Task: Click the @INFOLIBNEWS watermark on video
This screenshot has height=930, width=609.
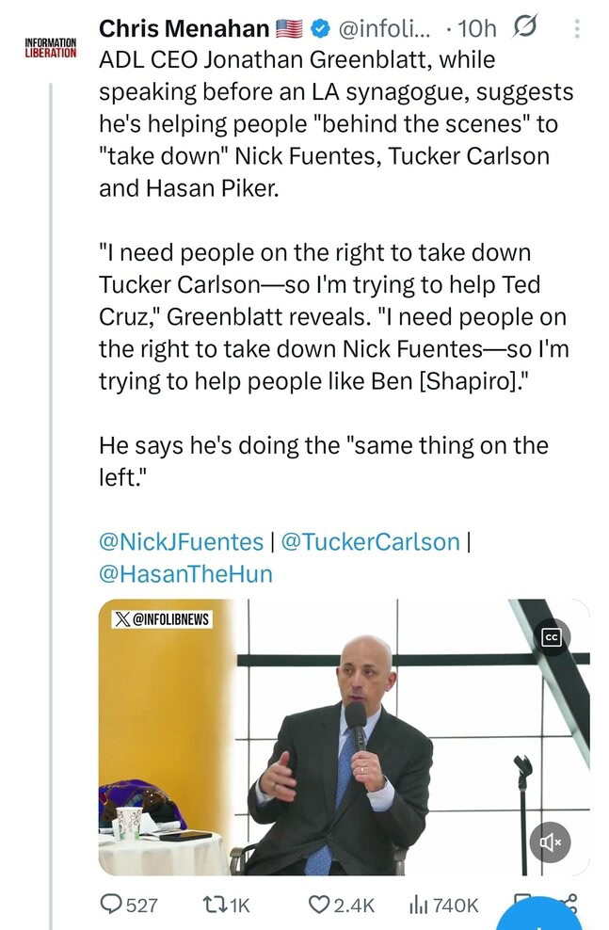Action: coord(162,618)
